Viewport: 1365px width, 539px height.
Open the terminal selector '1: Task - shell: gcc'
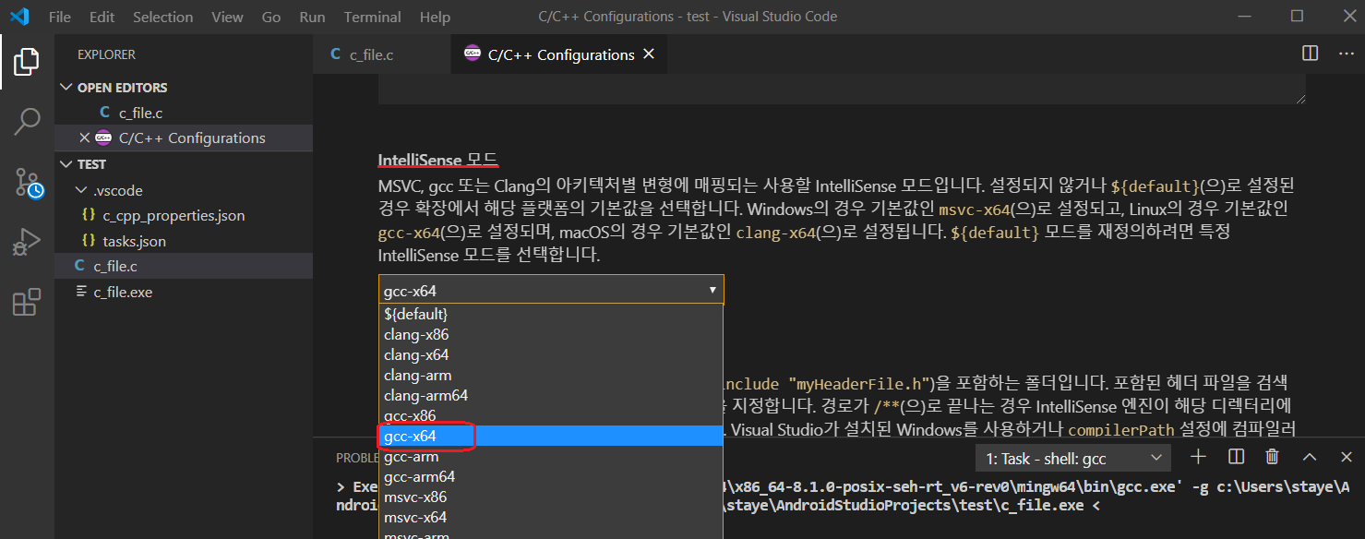point(1073,458)
